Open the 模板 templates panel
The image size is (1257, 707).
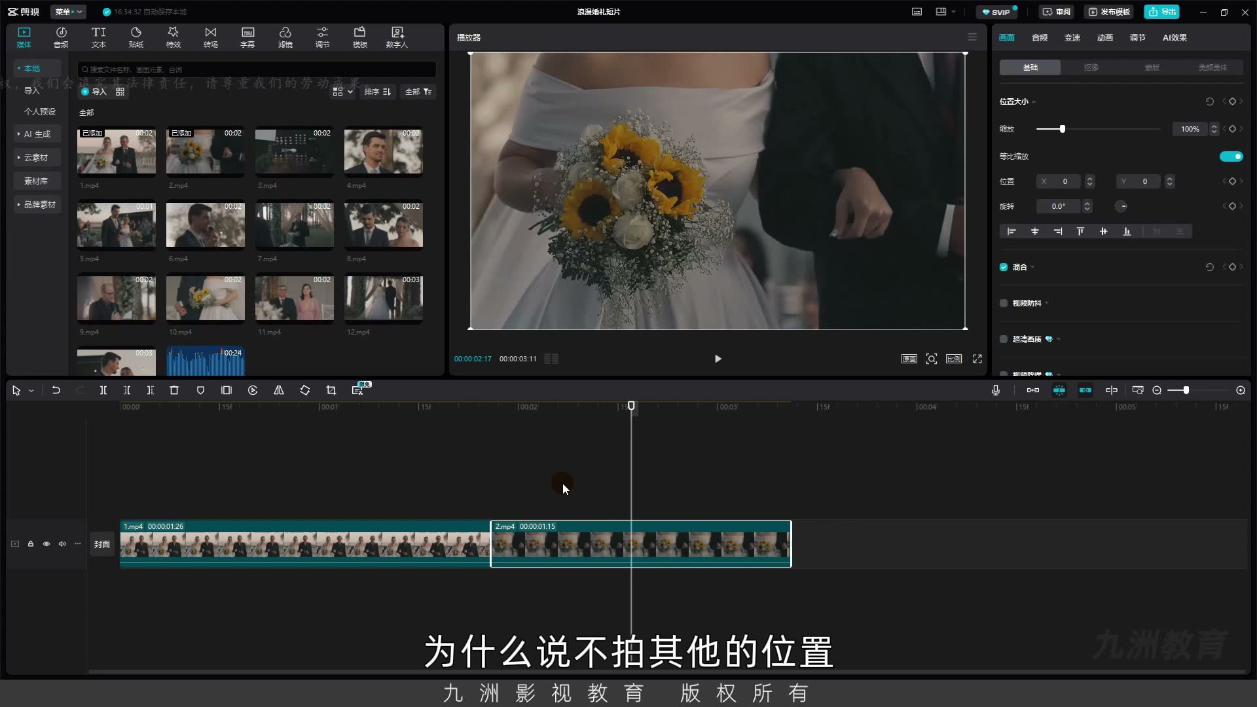point(359,37)
